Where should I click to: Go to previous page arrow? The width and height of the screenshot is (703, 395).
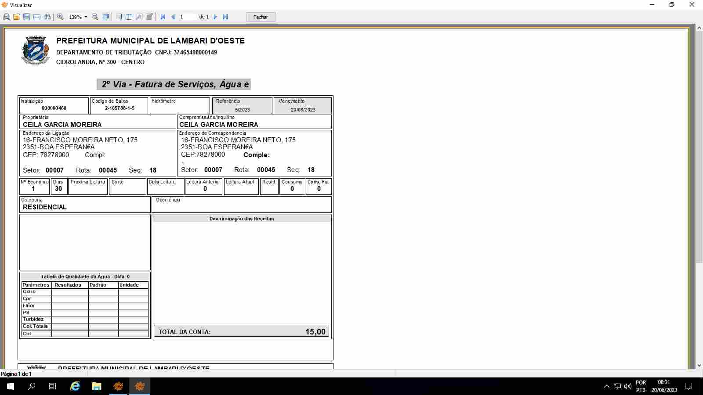[x=173, y=17]
